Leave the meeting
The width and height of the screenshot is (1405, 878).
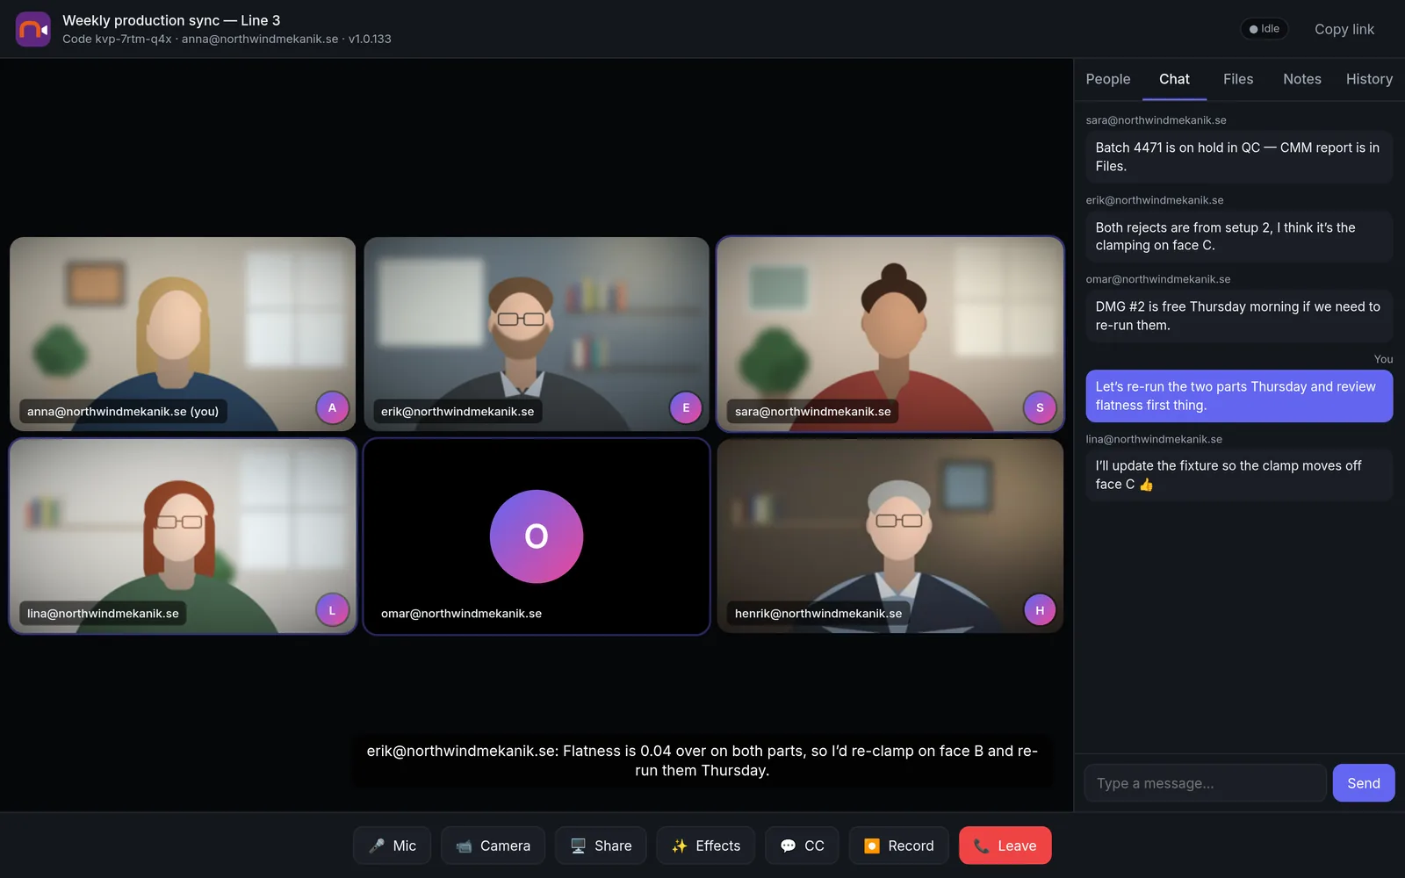coord(1005,846)
